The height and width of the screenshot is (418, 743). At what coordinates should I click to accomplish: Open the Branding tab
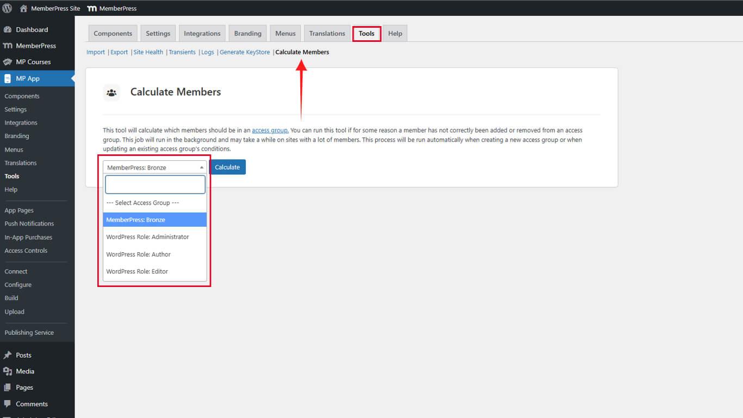(247, 34)
